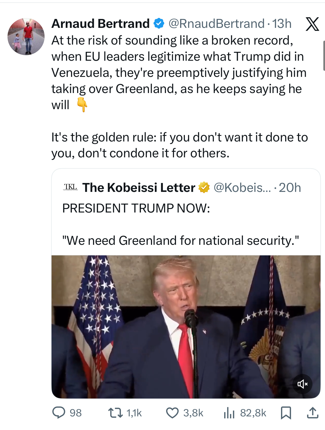Open The Kobeissi Letter account name
Viewport: 325px width, 430px height.
pos(139,188)
